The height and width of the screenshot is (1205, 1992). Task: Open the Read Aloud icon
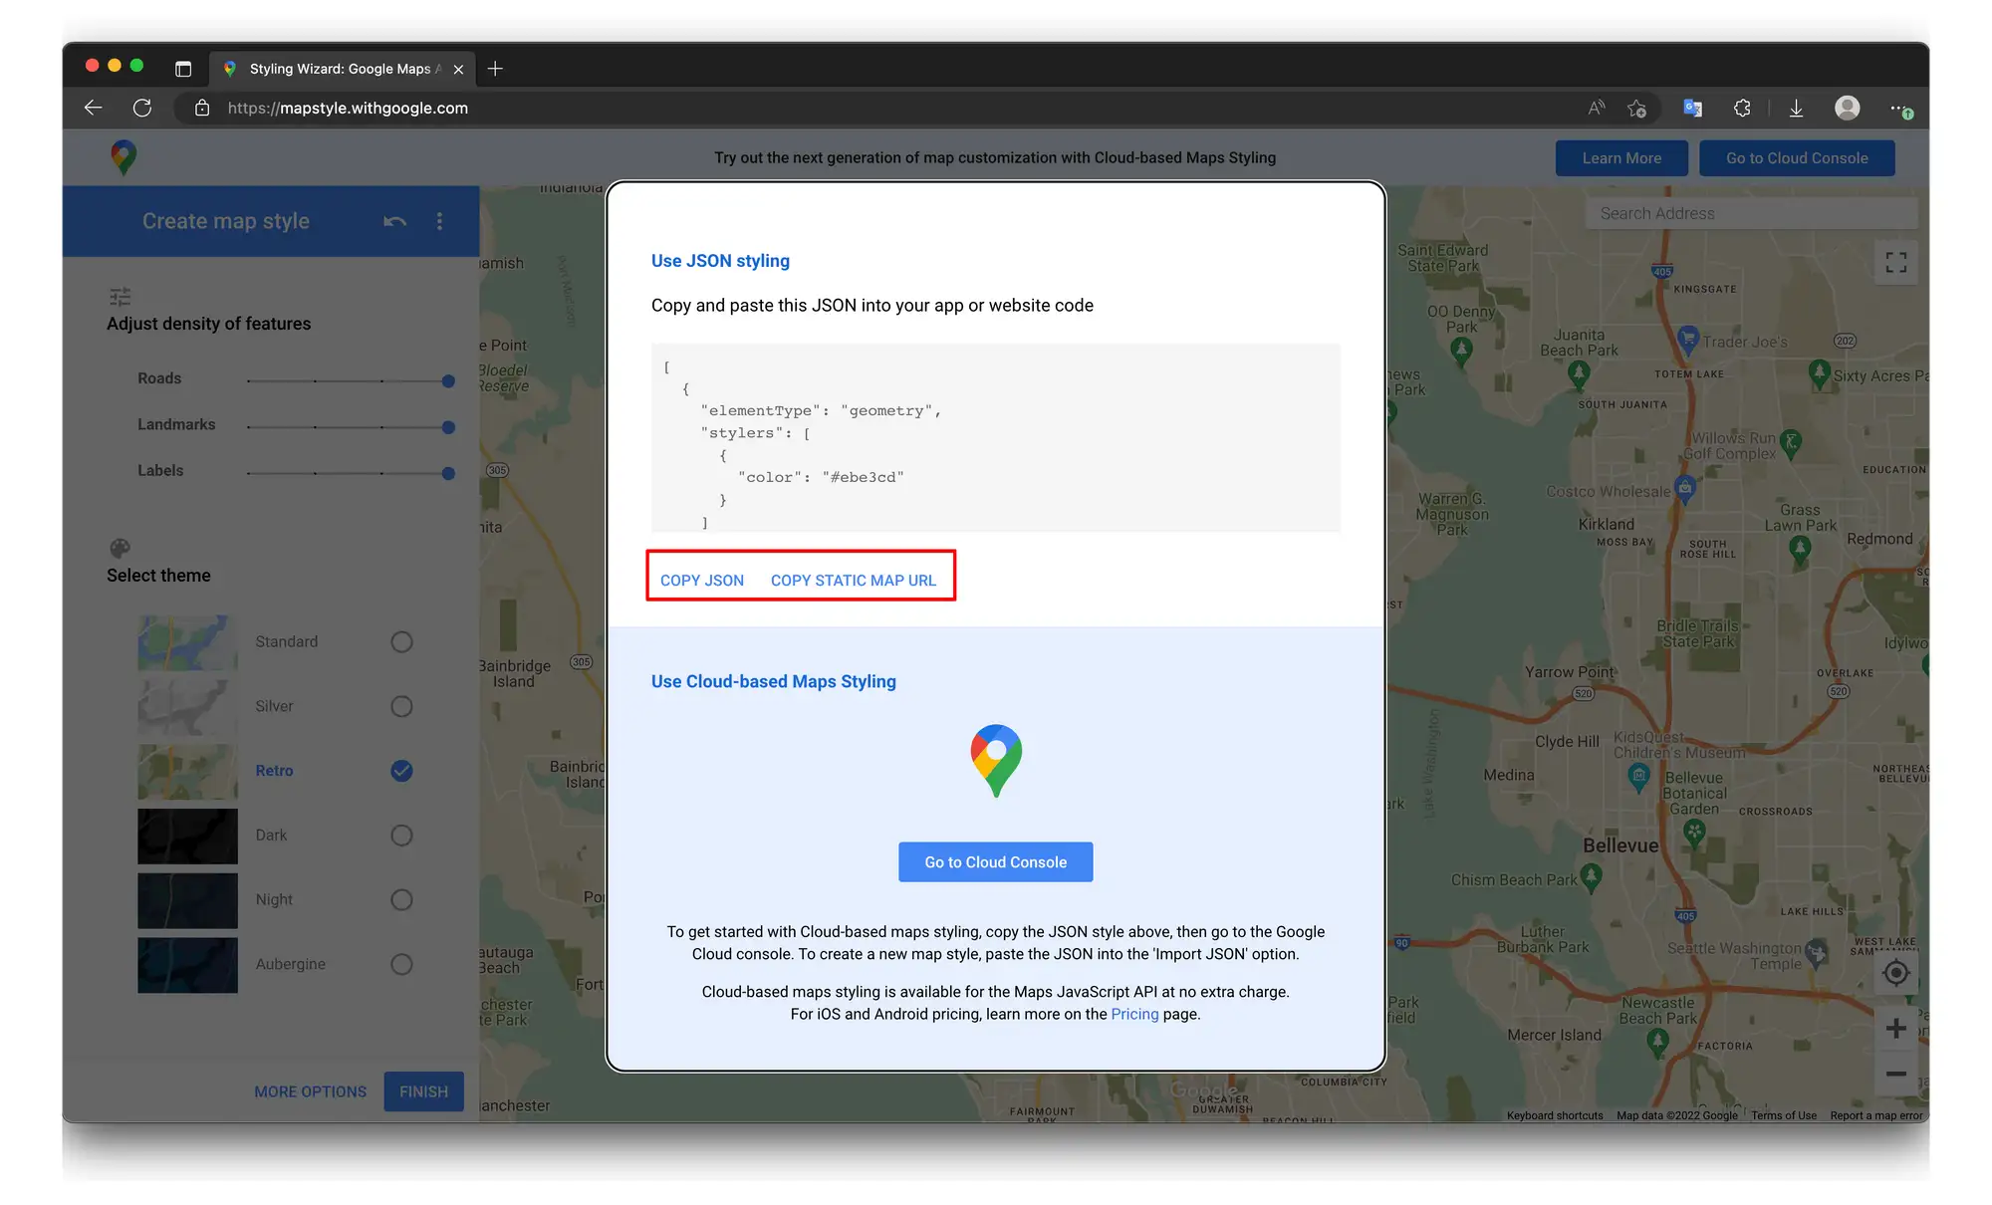coord(1597,108)
